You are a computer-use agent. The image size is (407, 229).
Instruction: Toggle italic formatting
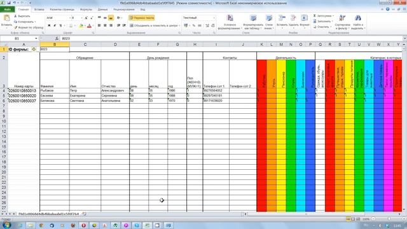coord(55,25)
